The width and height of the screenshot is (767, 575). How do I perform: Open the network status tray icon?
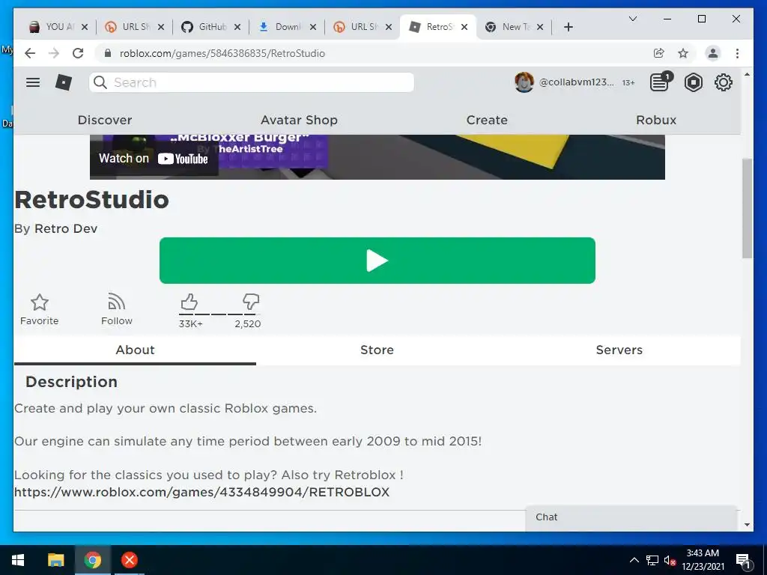point(652,560)
